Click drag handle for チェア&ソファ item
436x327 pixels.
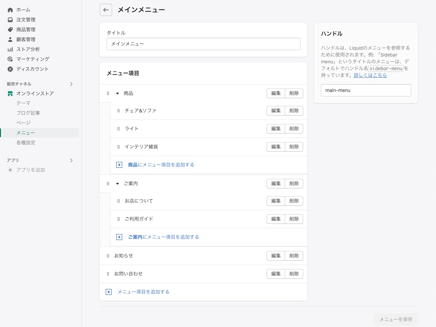[x=119, y=111]
